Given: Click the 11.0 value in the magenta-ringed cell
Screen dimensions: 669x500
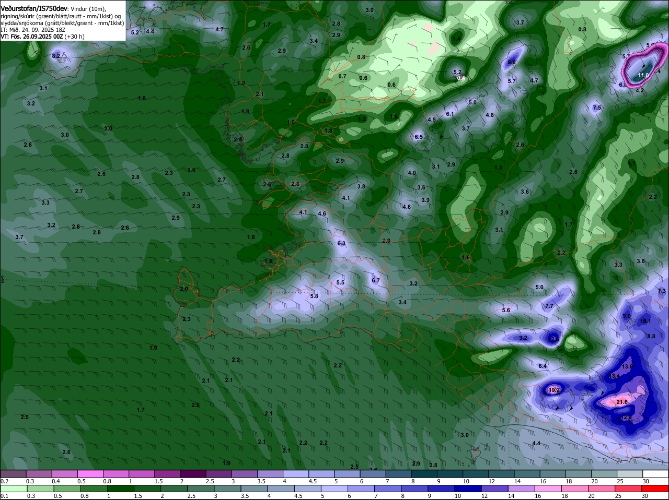Looking at the screenshot, I should click(x=643, y=76).
